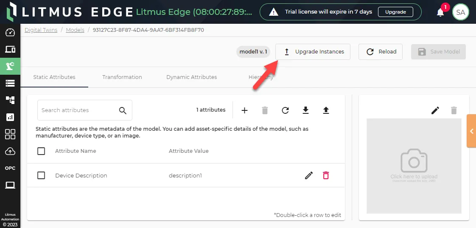Click the Save Model button
The height and width of the screenshot is (228, 476).
point(438,52)
